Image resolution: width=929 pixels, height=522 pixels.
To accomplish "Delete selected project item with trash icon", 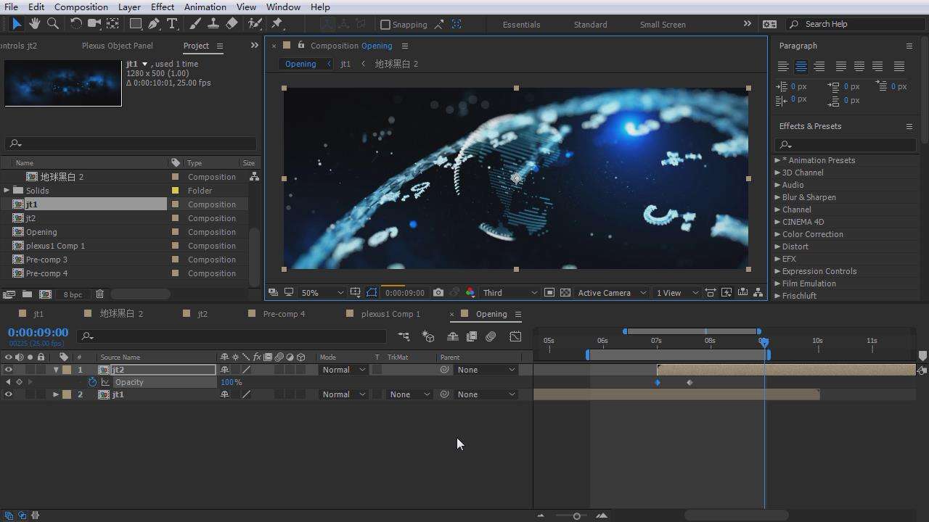I will tap(100, 294).
